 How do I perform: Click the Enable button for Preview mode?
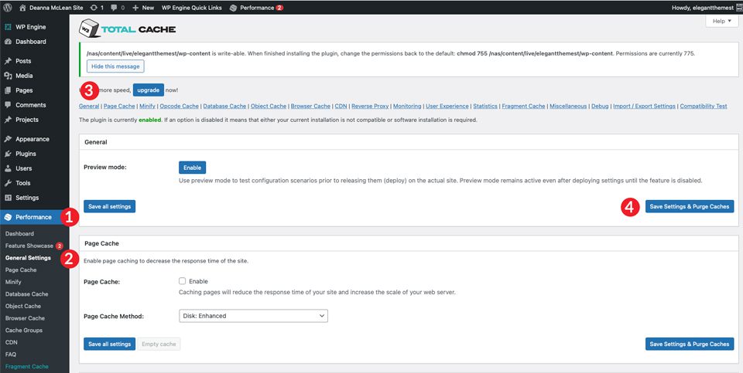[x=192, y=168]
